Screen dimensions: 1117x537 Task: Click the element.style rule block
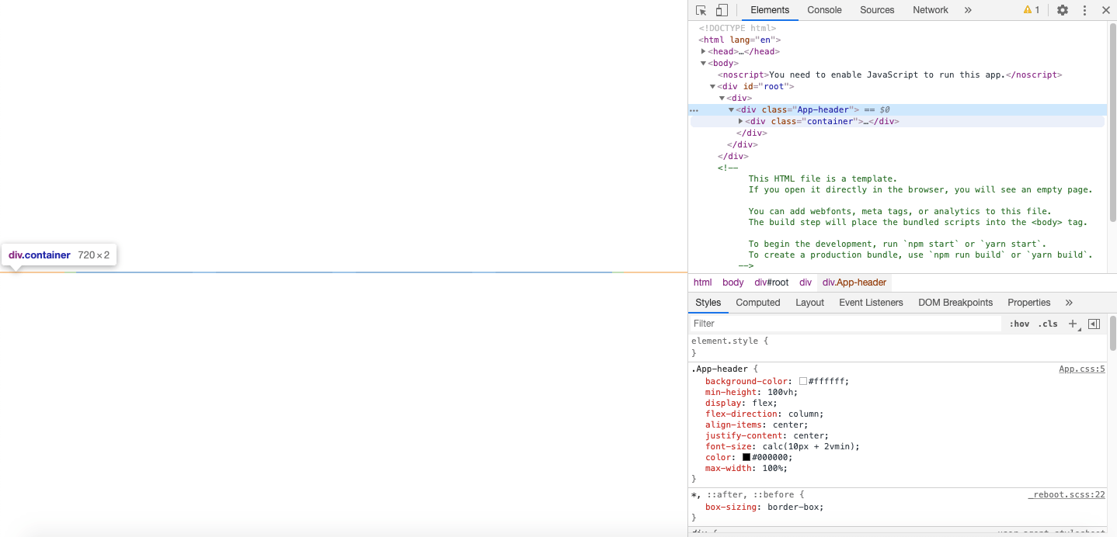(898, 347)
